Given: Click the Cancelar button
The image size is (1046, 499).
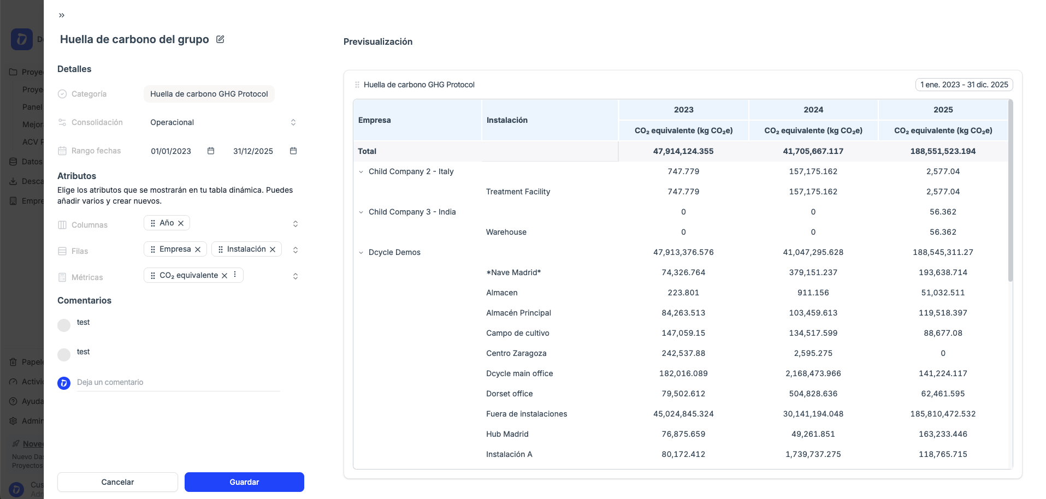Looking at the screenshot, I should click(x=117, y=482).
